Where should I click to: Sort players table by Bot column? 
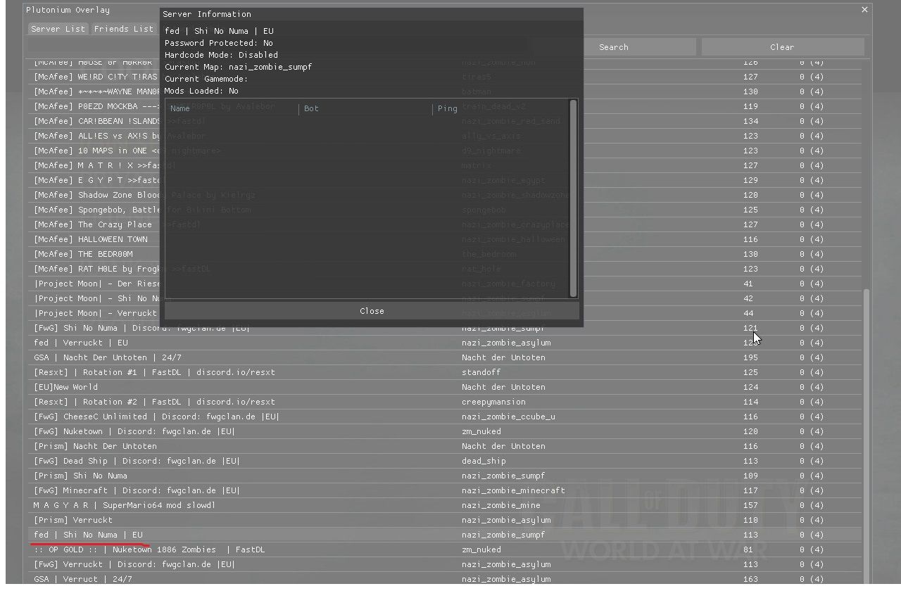[311, 108]
